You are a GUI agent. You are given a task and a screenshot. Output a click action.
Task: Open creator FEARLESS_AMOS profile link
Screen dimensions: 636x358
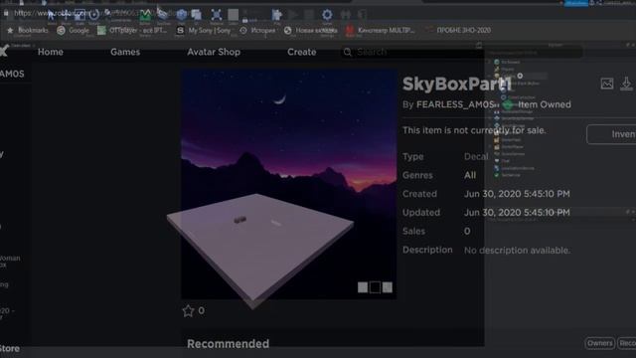pyautogui.click(x=455, y=104)
